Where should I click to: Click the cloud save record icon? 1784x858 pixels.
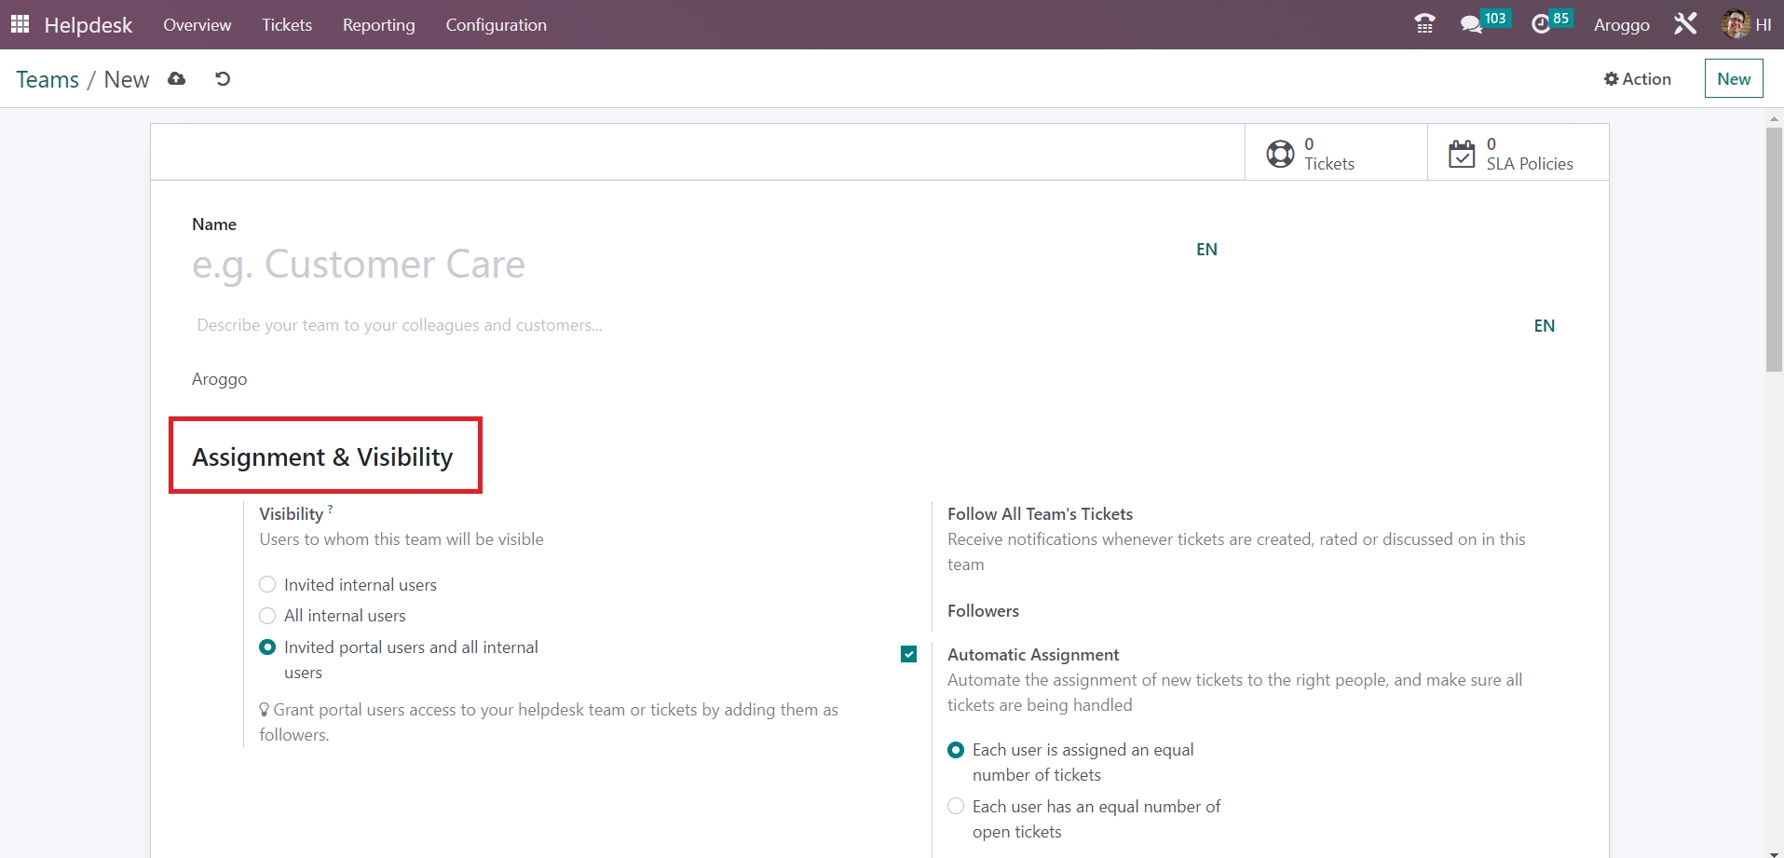(x=176, y=79)
